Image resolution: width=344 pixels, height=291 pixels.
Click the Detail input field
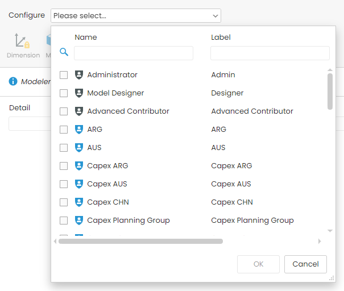pyautogui.click(x=30, y=124)
